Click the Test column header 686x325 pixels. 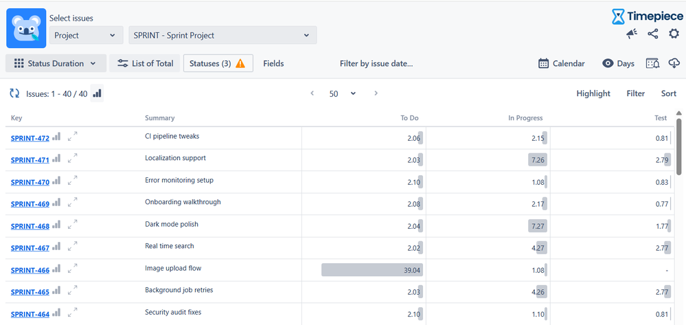(x=661, y=117)
